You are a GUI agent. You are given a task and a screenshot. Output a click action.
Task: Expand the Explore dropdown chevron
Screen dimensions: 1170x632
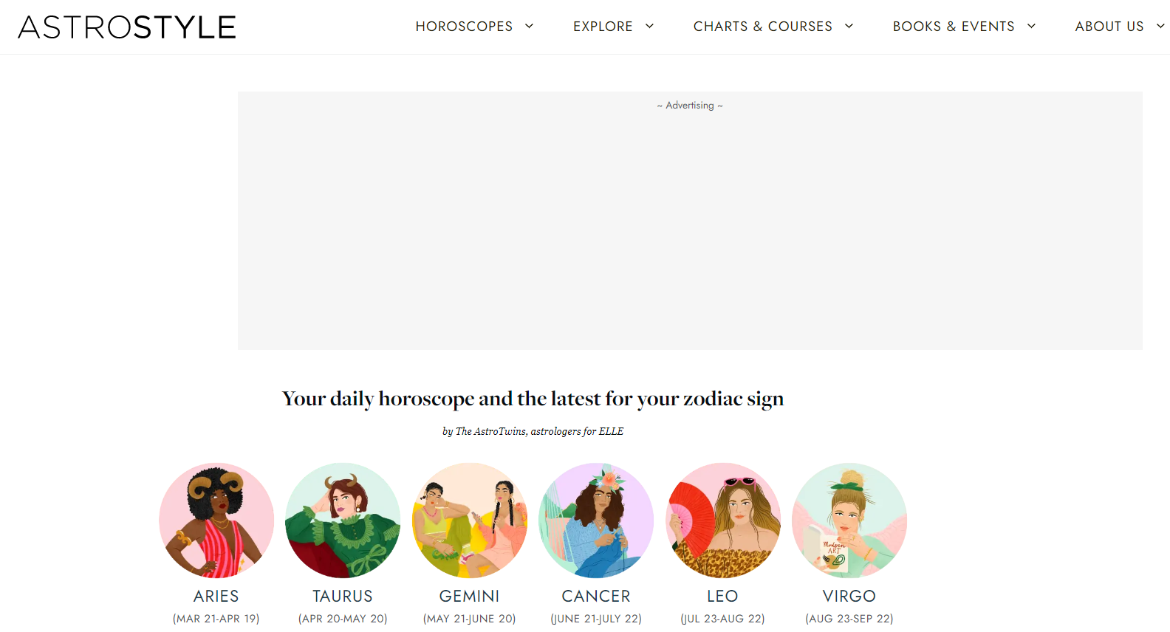coord(649,26)
